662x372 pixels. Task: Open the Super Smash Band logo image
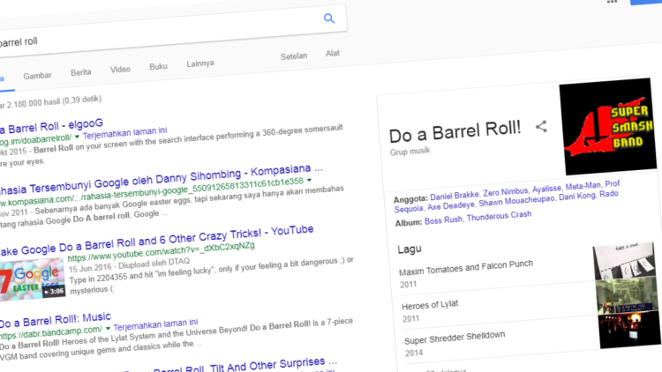pos(608,126)
